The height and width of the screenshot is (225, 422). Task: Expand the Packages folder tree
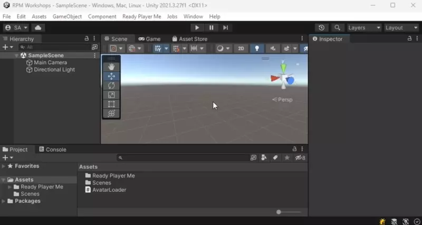tap(4, 201)
